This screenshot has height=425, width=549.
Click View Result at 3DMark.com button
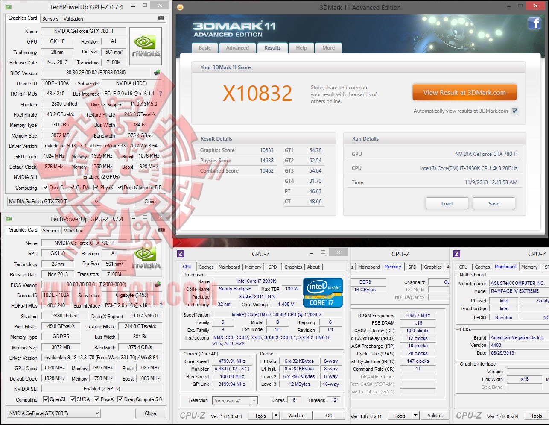click(464, 93)
